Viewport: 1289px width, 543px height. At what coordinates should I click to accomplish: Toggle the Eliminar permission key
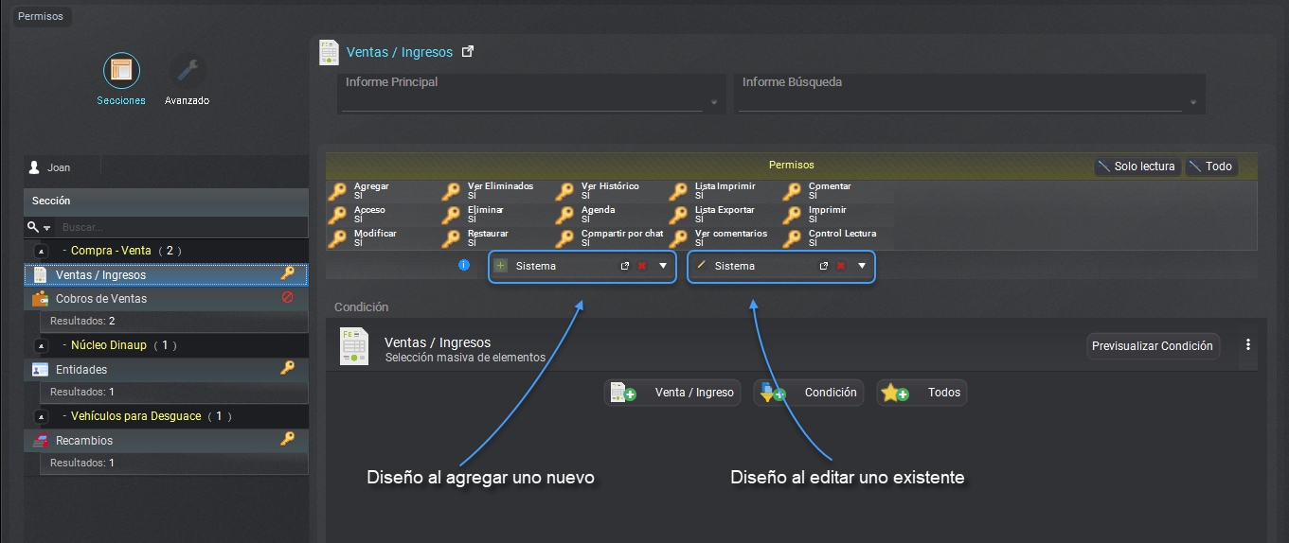[x=451, y=216]
